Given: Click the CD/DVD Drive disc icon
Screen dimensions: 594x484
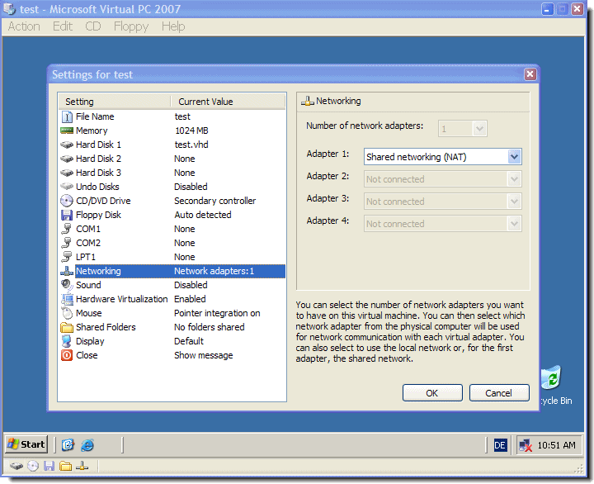Looking at the screenshot, I should [x=67, y=201].
